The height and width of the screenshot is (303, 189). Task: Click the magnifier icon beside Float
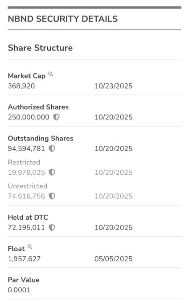(x=30, y=246)
